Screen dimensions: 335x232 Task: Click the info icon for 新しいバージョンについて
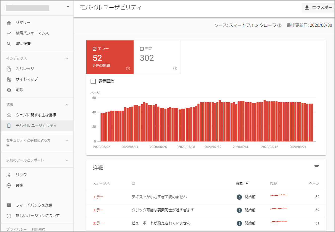click(x=9, y=216)
